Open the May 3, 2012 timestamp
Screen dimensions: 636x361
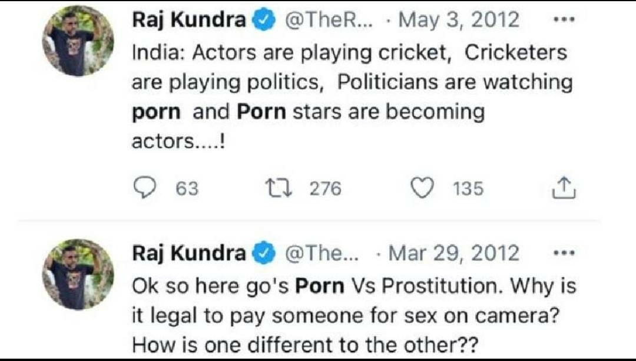(x=459, y=20)
